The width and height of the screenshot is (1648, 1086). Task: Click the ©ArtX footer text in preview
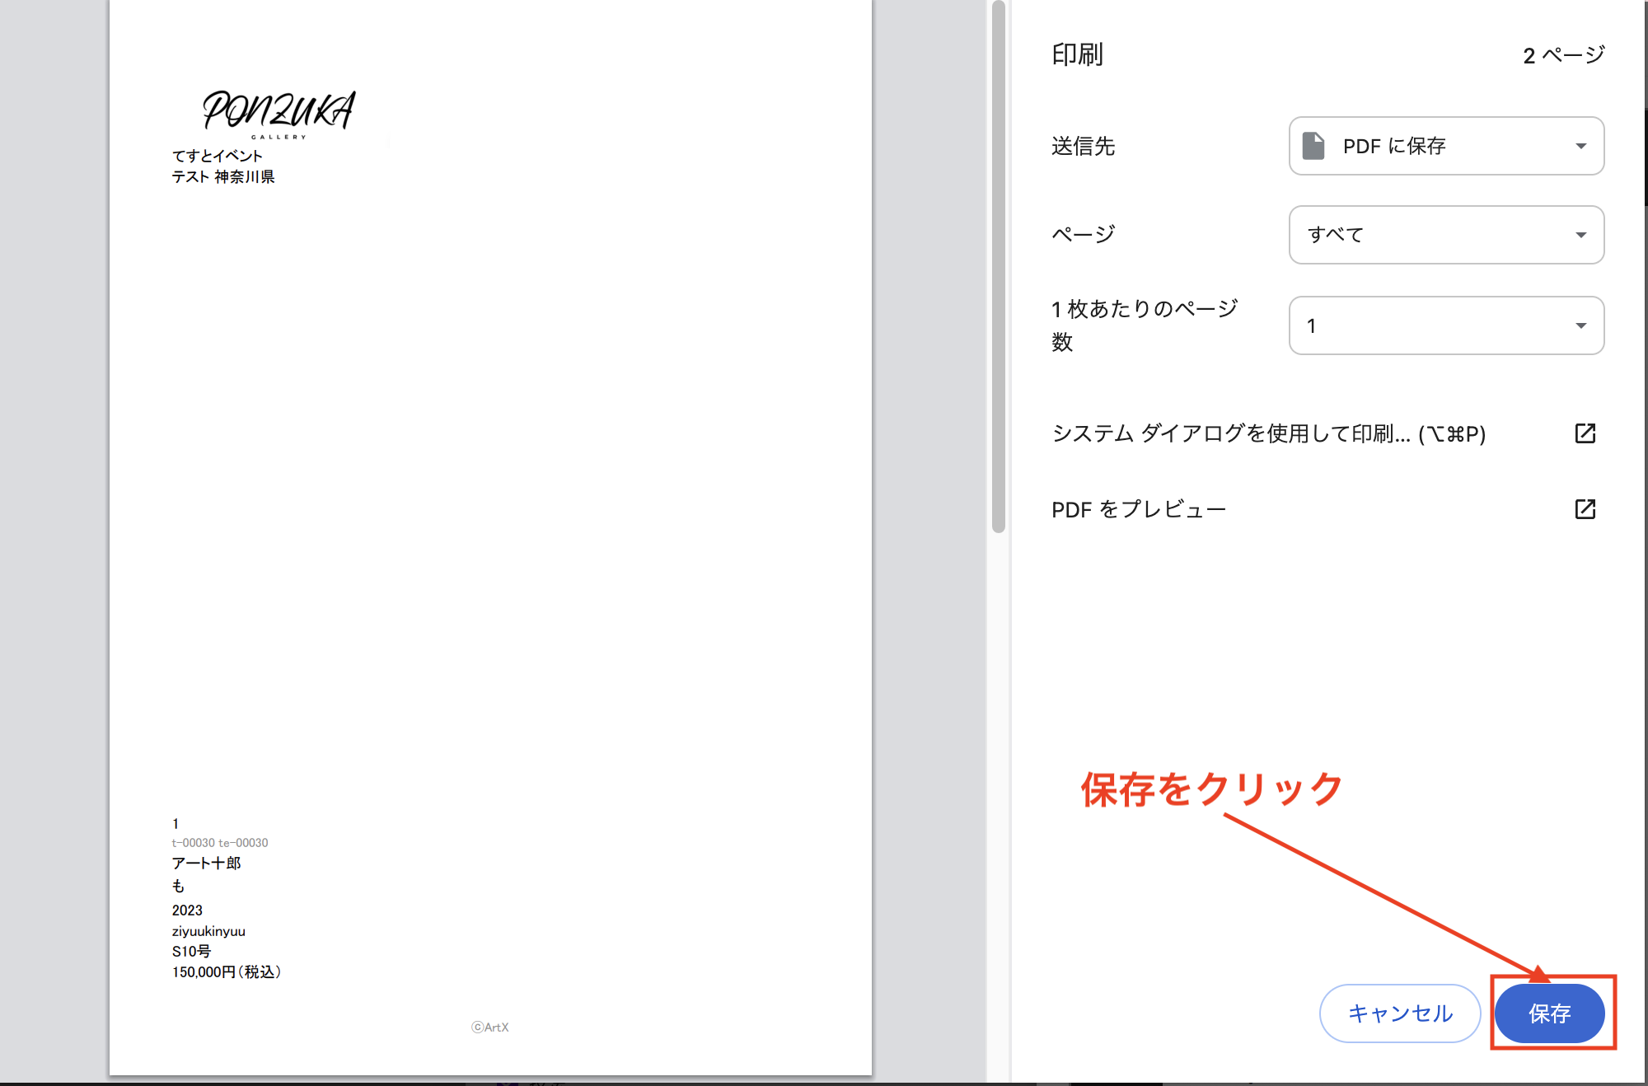pyautogui.click(x=490, y=1027)
